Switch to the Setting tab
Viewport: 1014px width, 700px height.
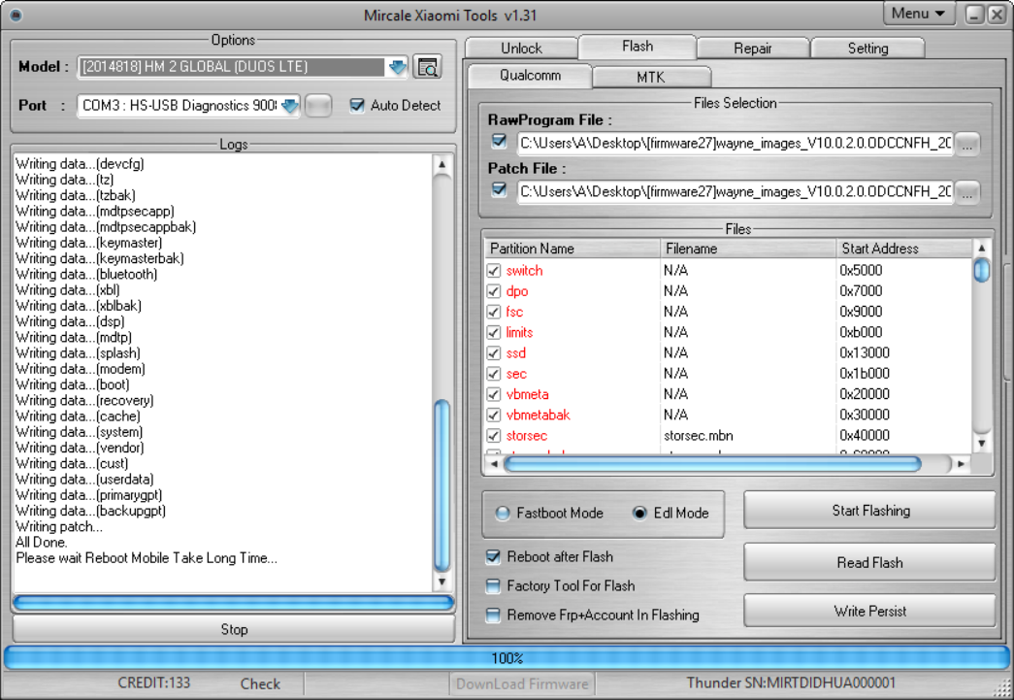click(x=867, y=49)
